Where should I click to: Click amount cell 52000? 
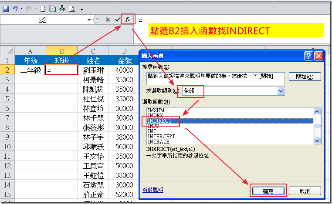tap(124, 194)
